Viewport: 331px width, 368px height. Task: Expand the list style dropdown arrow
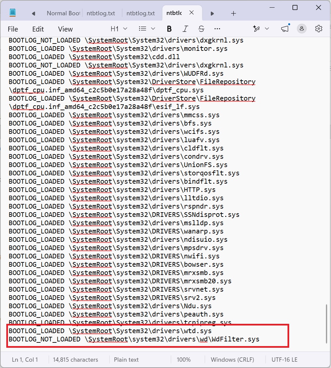pyautogui.click(x=153, y=29)
